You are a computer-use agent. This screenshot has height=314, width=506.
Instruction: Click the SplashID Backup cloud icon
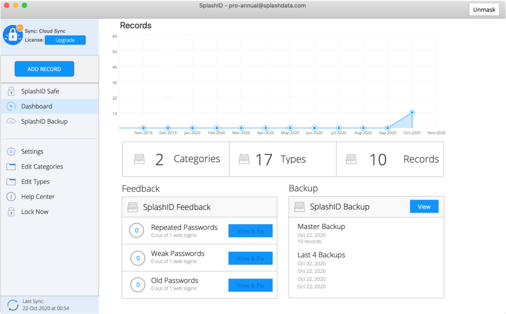coord(11,122)
